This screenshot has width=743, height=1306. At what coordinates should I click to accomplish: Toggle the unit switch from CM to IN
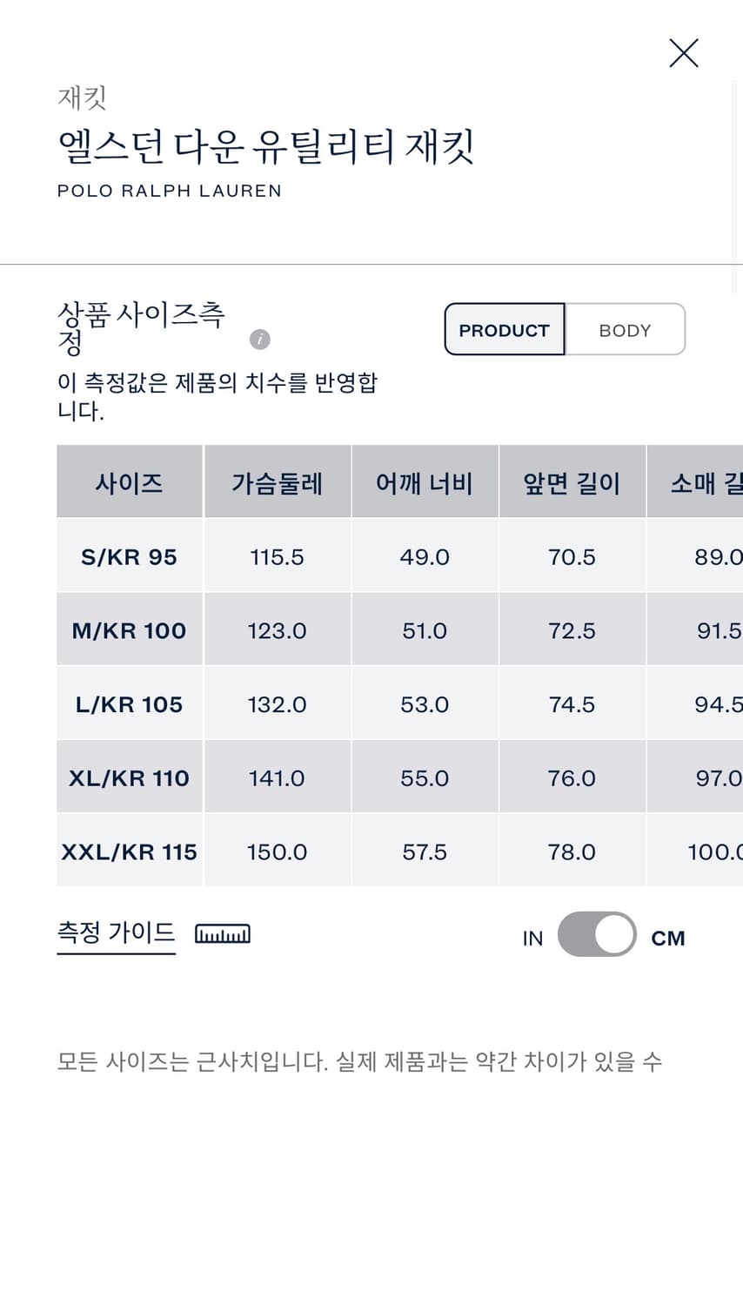tap(597, 932)
